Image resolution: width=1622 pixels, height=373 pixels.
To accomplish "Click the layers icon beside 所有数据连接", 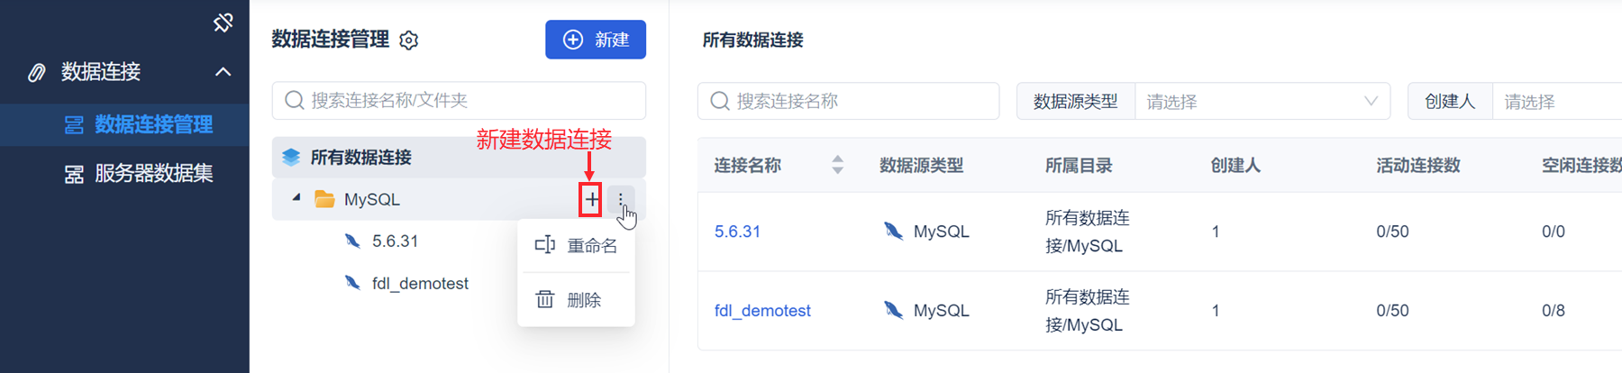I will [291, 158].
